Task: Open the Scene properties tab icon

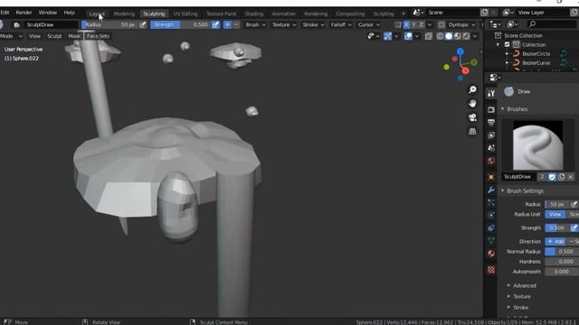Action: [490, 148]
